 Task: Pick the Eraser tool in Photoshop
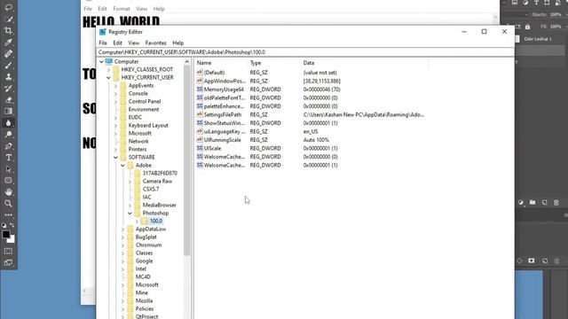tap(8, 100)
